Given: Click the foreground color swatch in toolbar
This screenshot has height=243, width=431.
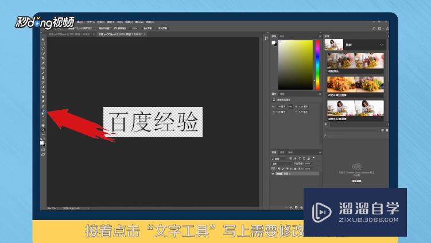Looking at the screenshot, I should pos(42,142).
